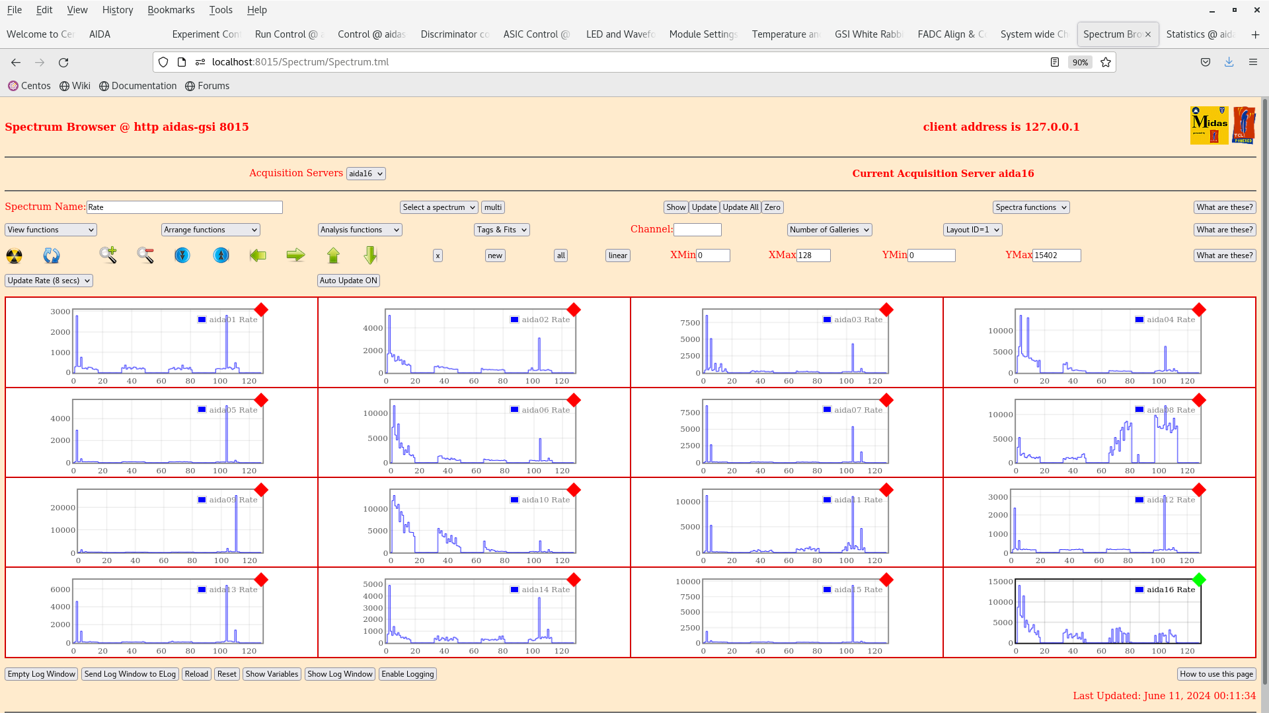The image size is (1269, 713).
Task: Toggle the linear scale button
Action: click(617, 255)
